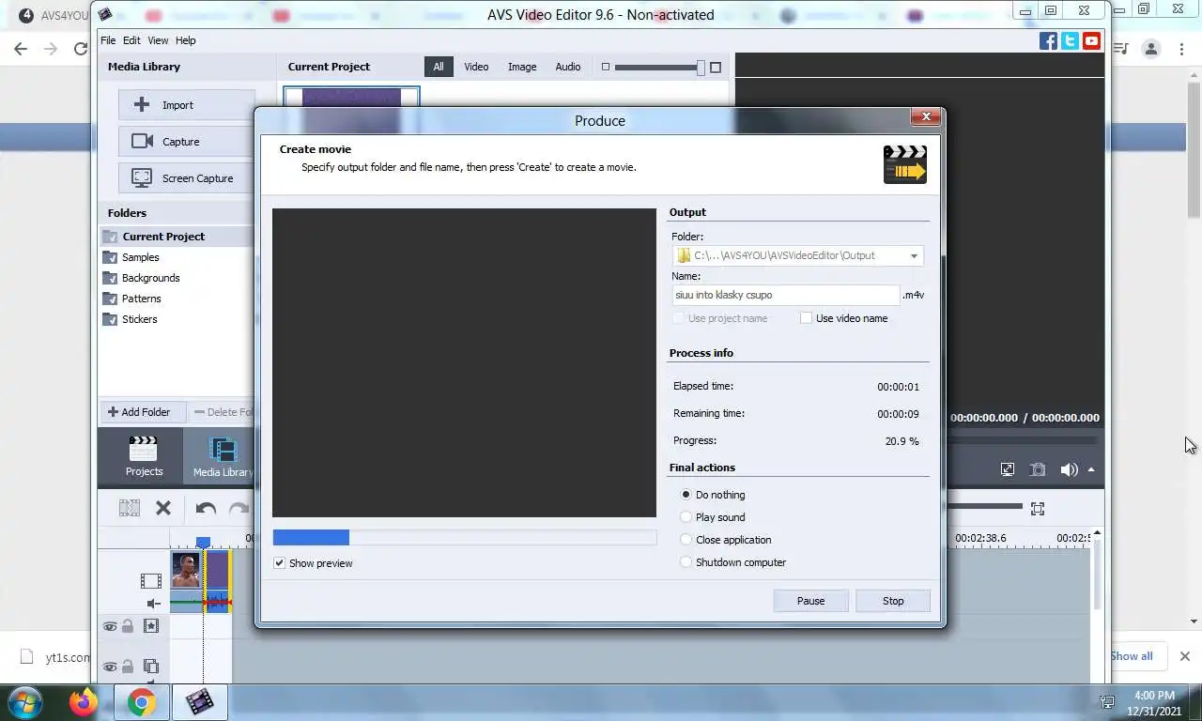Viewport: 1202px width, 721px height.
Task: Switch to the Audio media tab
Action: (568, 67)
